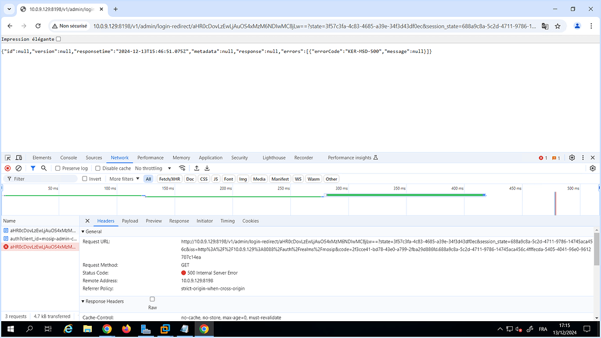This screenshot has width=601, height=338.
Task: Expand the More filters menu
Action: [x=123, y=179]
